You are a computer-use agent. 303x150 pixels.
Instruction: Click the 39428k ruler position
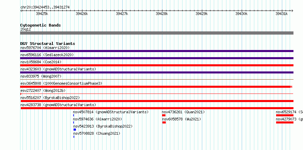(x=162, y=14)
